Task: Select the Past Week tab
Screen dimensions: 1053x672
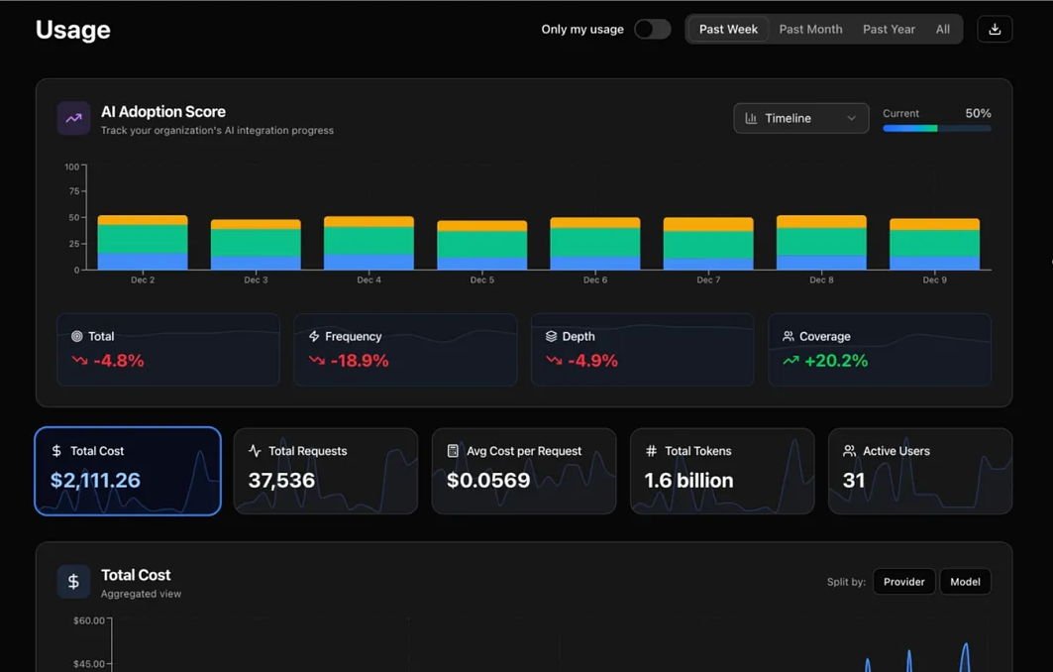Action: pos(728,30)
